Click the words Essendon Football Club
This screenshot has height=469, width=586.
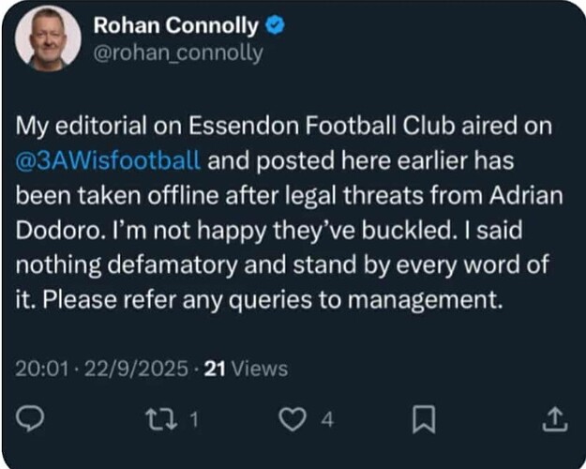321,126
